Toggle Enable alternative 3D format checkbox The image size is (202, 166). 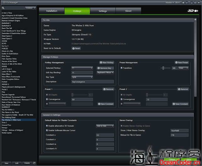coord(47,126)
